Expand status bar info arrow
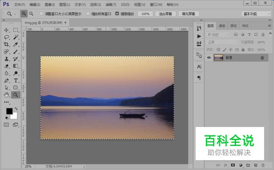Image resolution: width=274 pixels, height=170 pixels. click(x=84, y=166)
